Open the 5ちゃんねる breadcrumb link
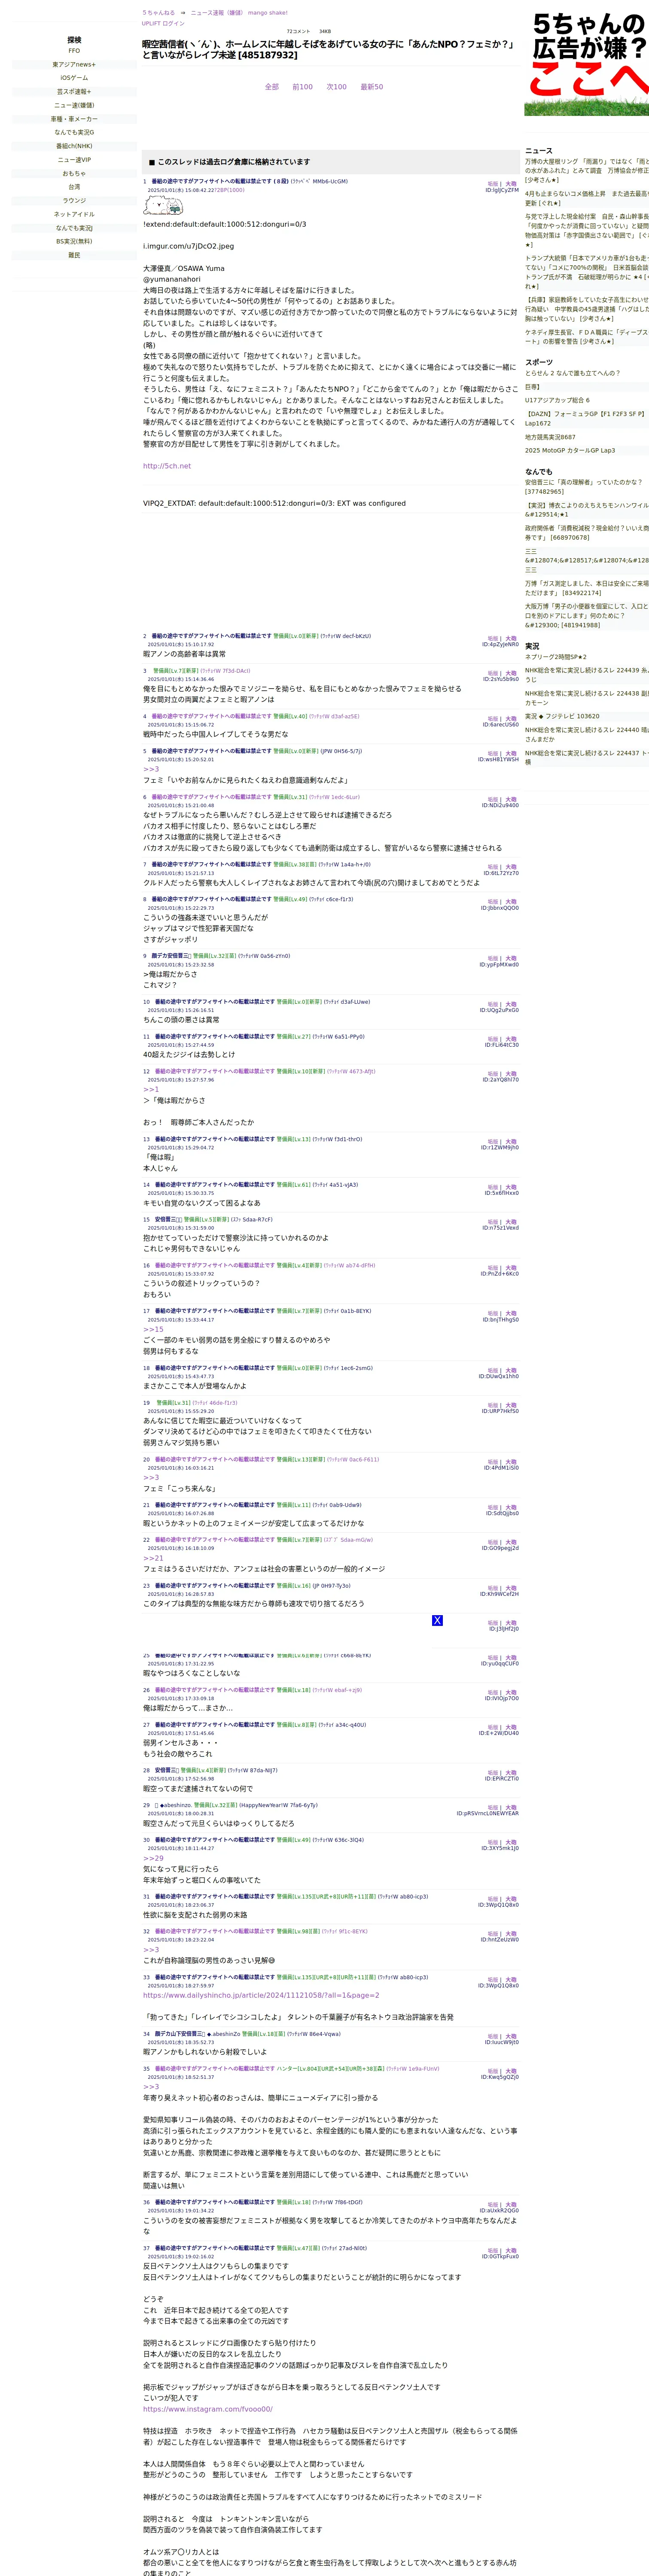The image size is (649, 2576). pos(158,13)
